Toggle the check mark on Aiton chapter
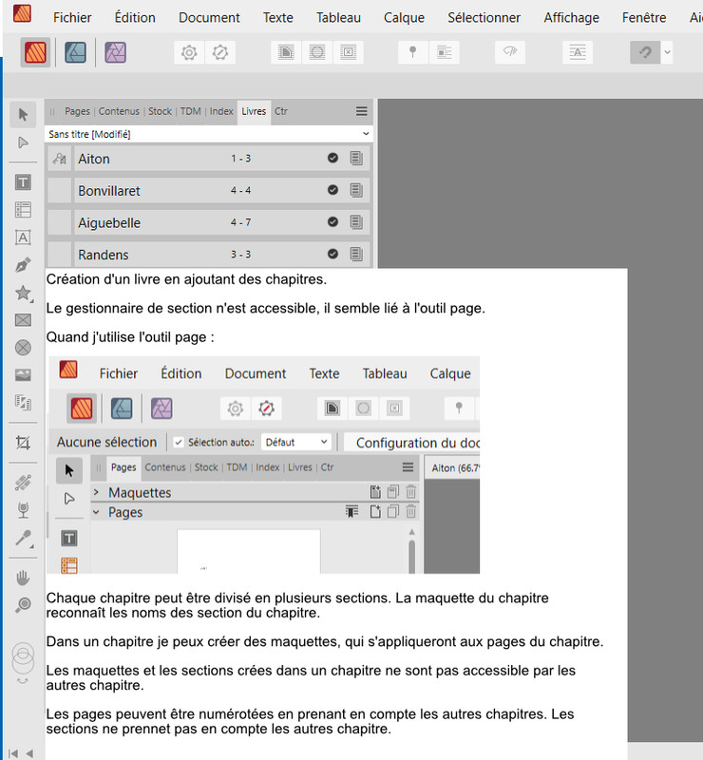This screenshot has height=760, width=703. click(332, 158)
